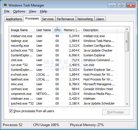Screen dimensions: 138x130
Task: Click the Console Window Host description
Action: 98,89
